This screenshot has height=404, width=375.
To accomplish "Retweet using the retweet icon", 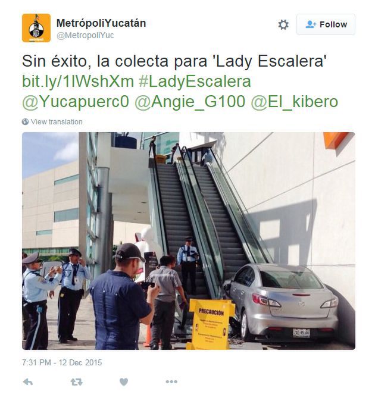I will coord(77,382).
